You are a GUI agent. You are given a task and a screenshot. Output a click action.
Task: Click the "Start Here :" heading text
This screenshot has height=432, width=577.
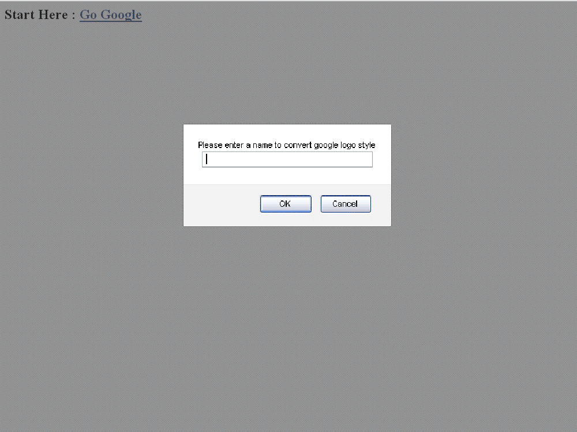pyautogui.click(x=40, y=15)
